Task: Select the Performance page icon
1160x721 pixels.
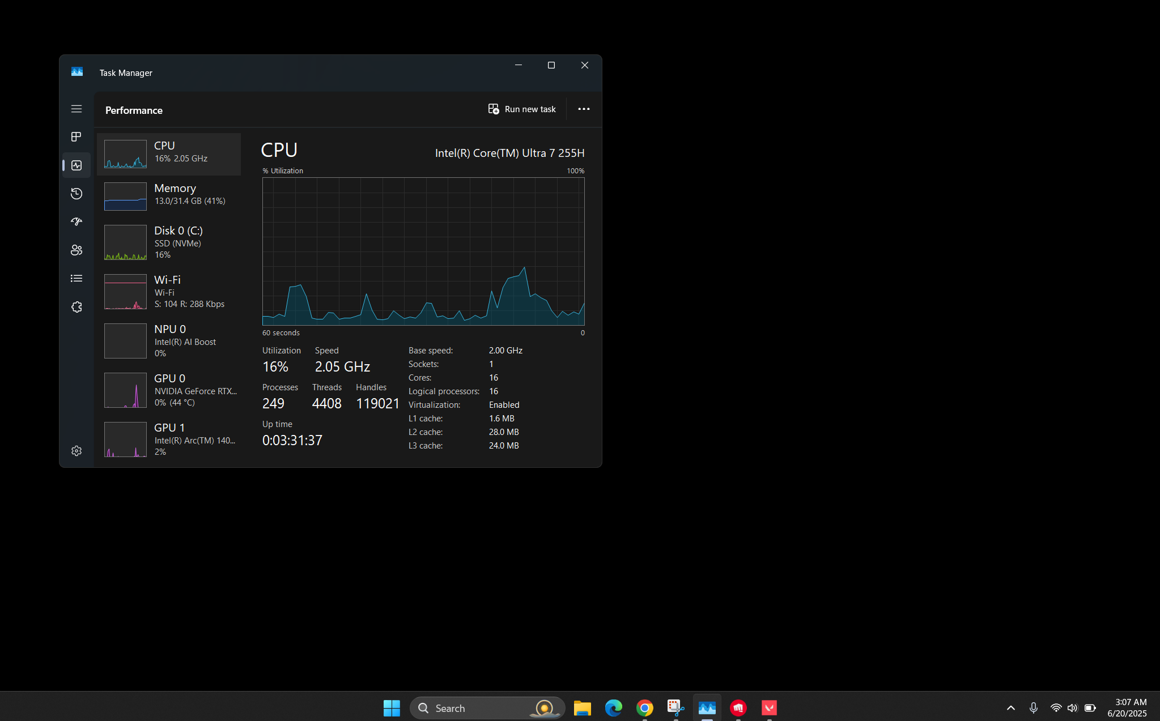Action: tap(77, 165)
